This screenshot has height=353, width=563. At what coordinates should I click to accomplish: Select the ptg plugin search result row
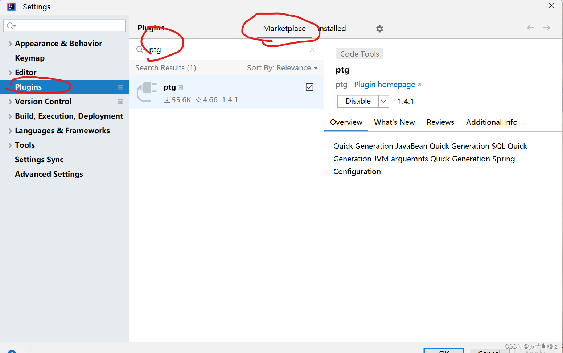(226, 92)
